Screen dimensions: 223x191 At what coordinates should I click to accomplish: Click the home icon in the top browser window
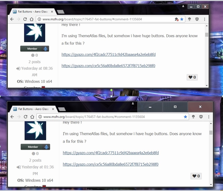coord(32,19)
